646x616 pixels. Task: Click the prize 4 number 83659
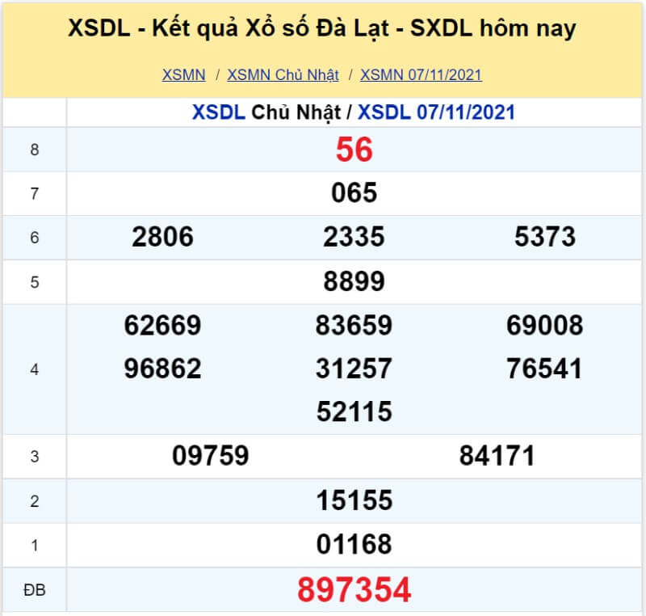coord(354,325)
